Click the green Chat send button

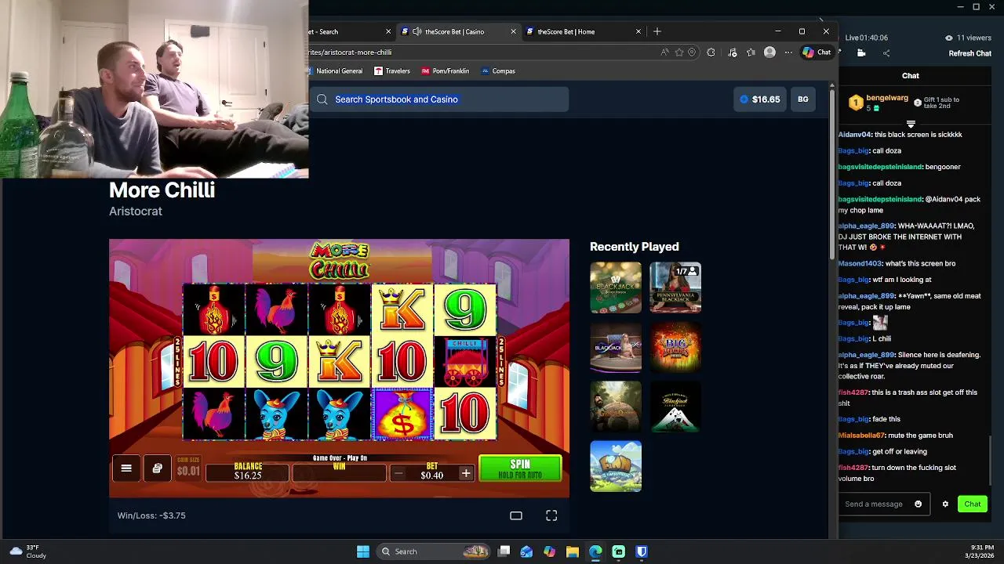(972, 504)
